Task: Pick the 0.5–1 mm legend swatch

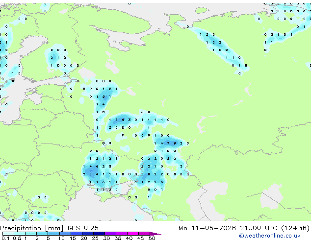Action: tap(20, 234)
